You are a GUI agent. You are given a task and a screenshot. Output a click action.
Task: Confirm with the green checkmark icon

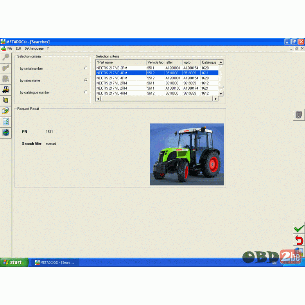pyautogui.click(x=299, y=229)
